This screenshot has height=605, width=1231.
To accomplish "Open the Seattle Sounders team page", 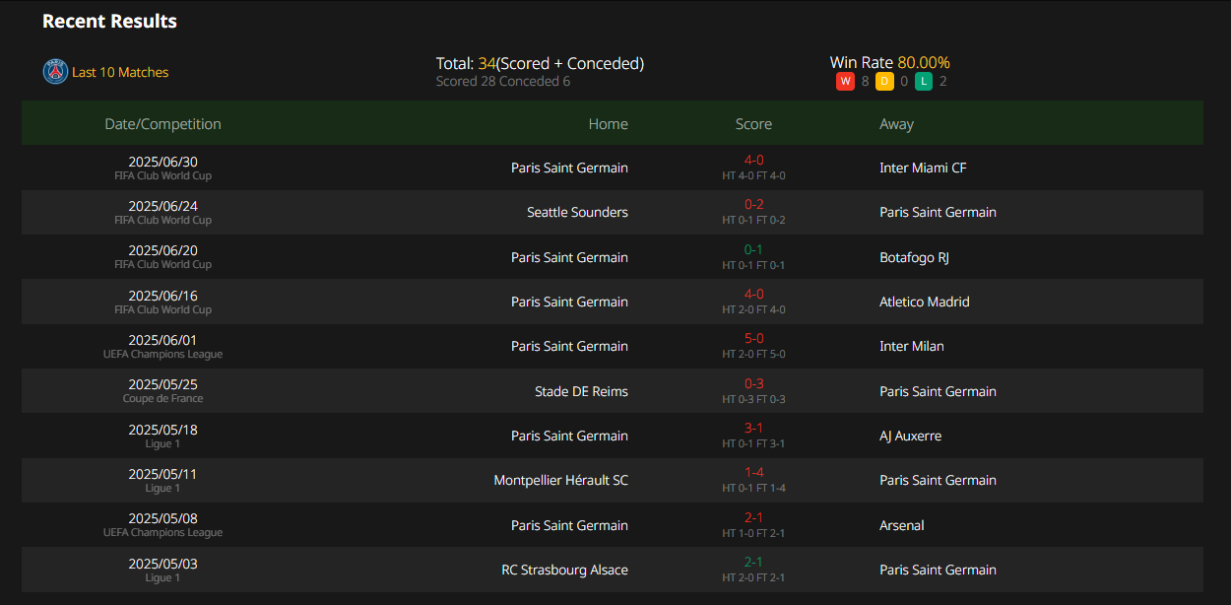I will [x=577, y=212].
